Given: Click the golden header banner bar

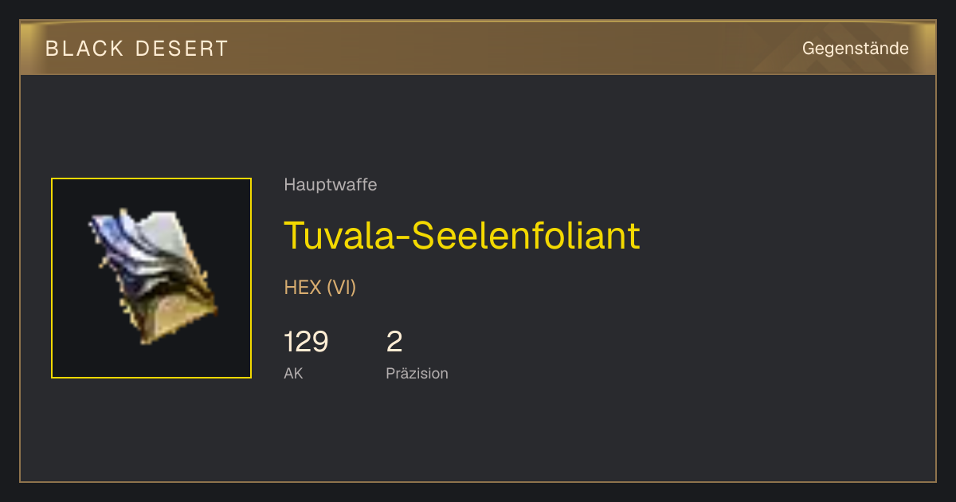Looking at the screenshot, I should coord(478,48).
